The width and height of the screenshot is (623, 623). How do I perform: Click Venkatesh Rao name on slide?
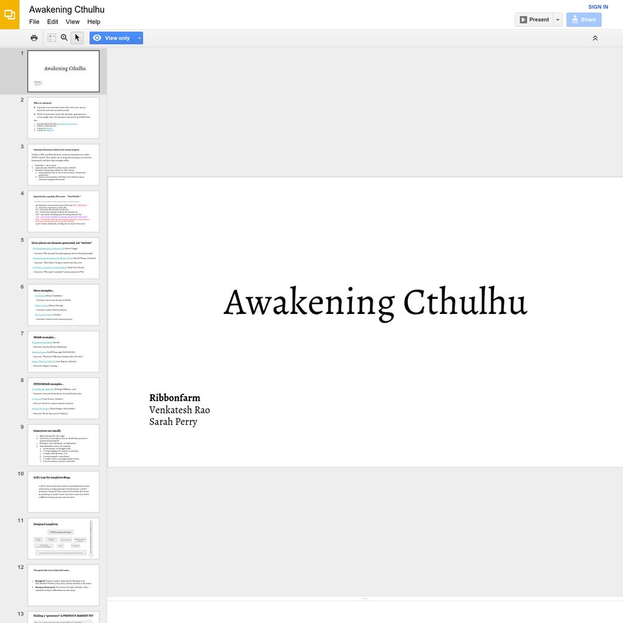click(179, 410)
